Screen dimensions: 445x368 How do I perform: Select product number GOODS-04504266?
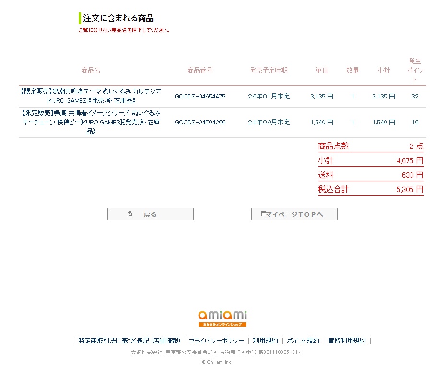click(x=199, y=122)
